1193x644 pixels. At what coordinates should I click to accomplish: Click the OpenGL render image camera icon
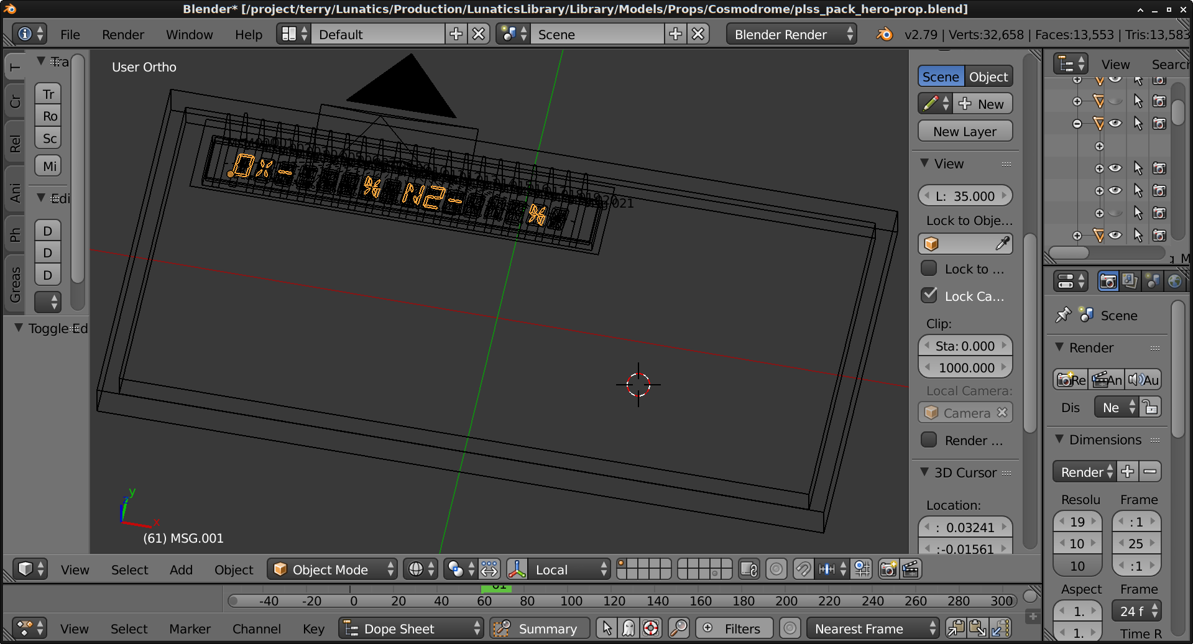(888, 569)
